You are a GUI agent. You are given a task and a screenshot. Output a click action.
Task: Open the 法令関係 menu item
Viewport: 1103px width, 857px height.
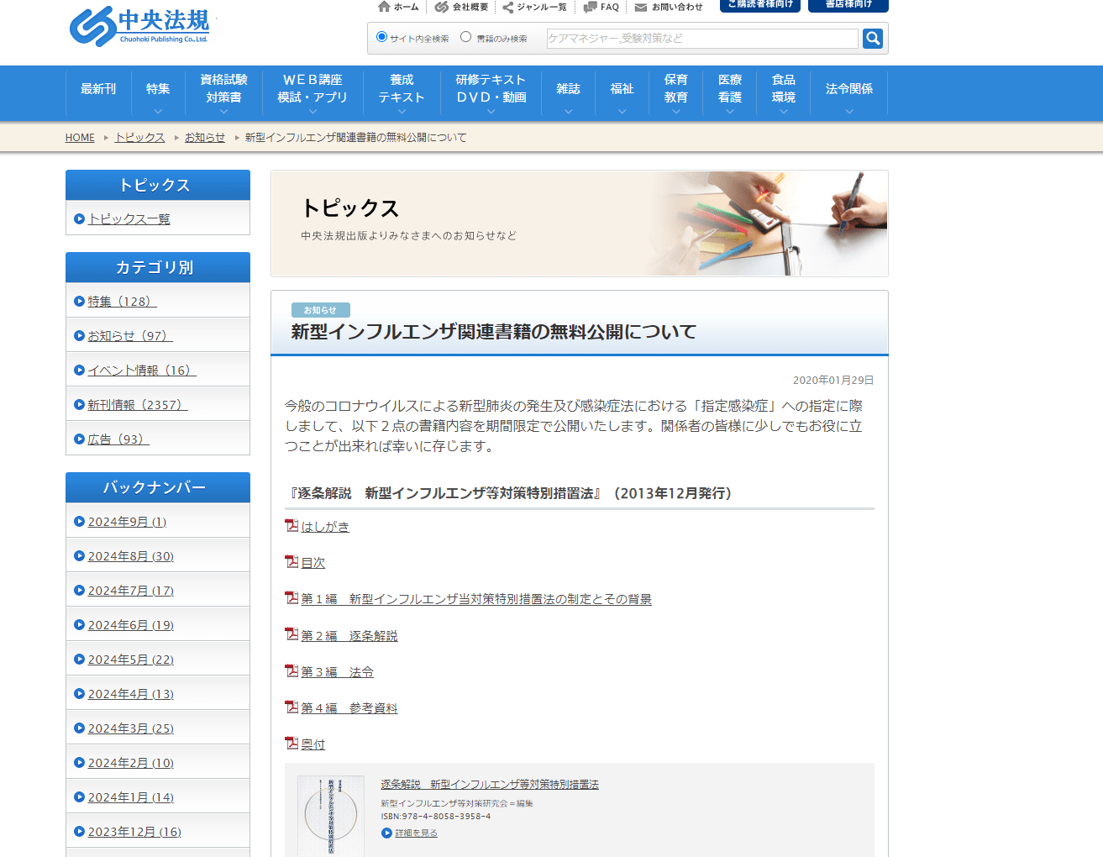tap(848, 89)
